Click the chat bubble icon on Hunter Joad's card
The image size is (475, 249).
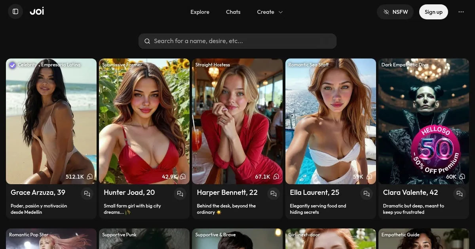pyautogui.click(x=180, y=194)
